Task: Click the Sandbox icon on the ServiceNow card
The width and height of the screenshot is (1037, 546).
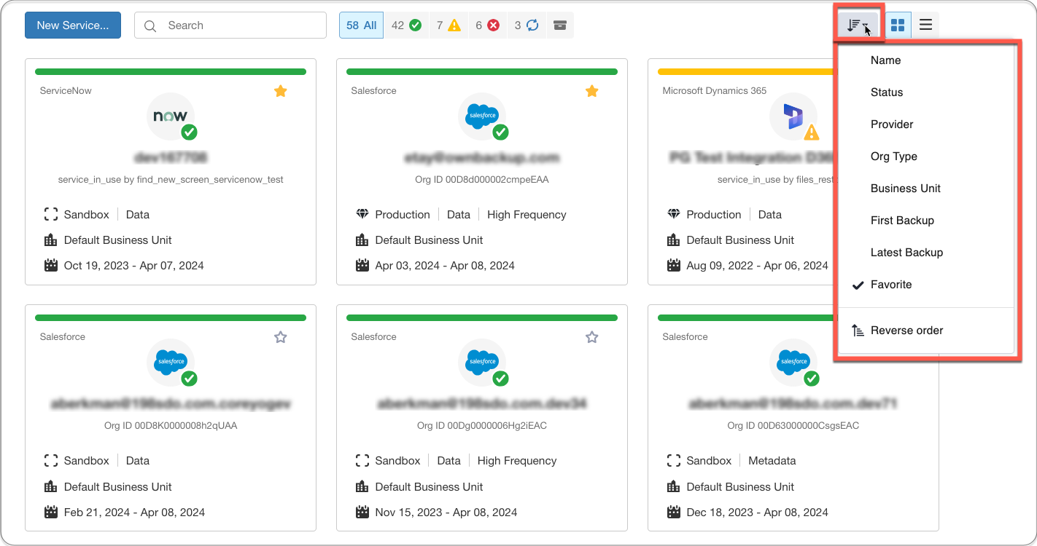Action: 51,215
